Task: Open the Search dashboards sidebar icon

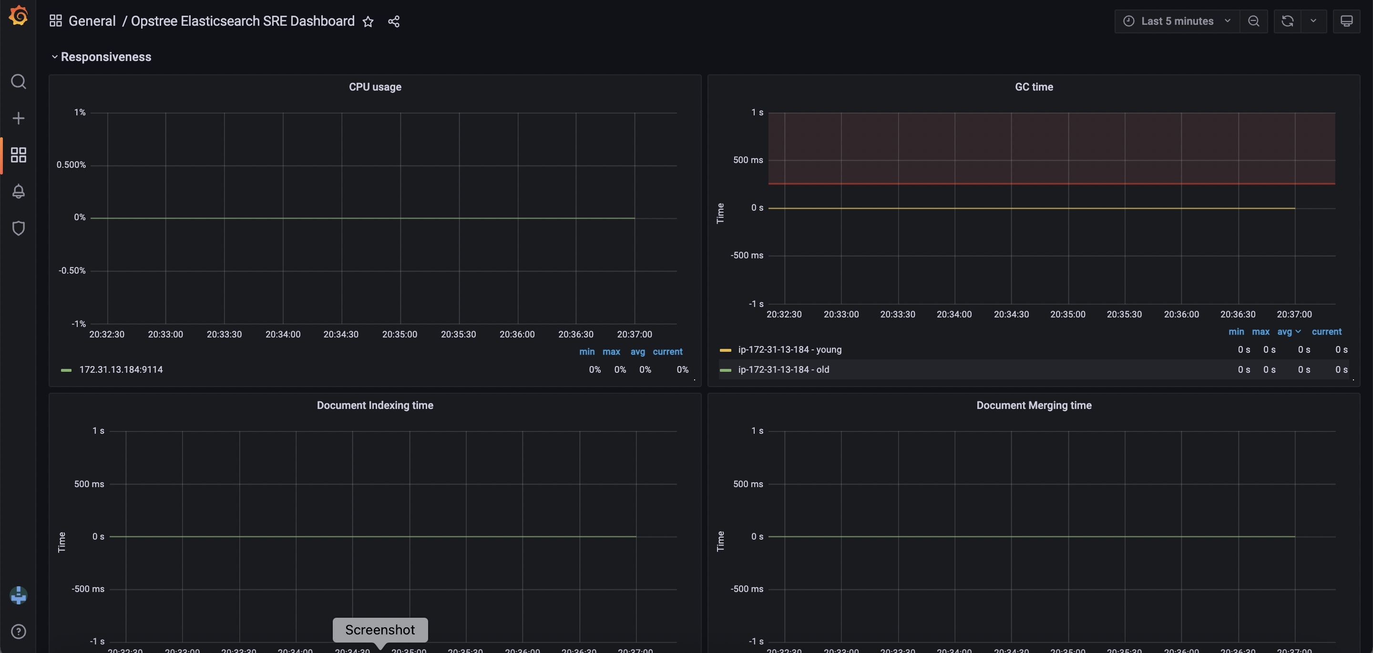Action: (x=18, y=82)
